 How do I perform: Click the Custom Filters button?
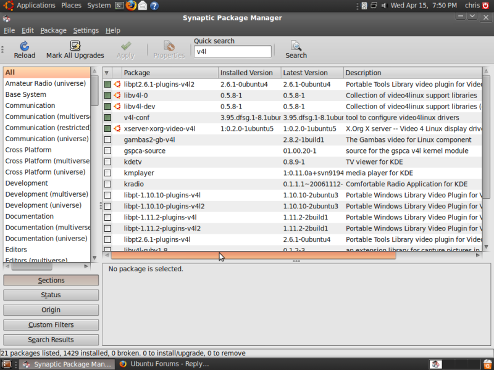[x=51, y=325]
